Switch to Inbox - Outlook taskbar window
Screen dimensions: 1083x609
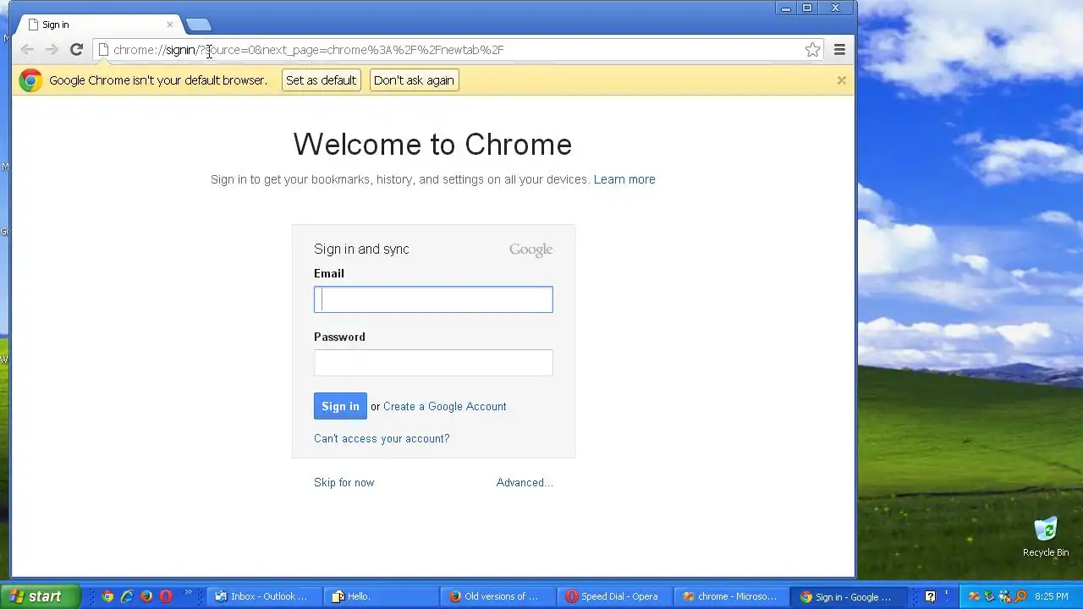tap(265, 596)
